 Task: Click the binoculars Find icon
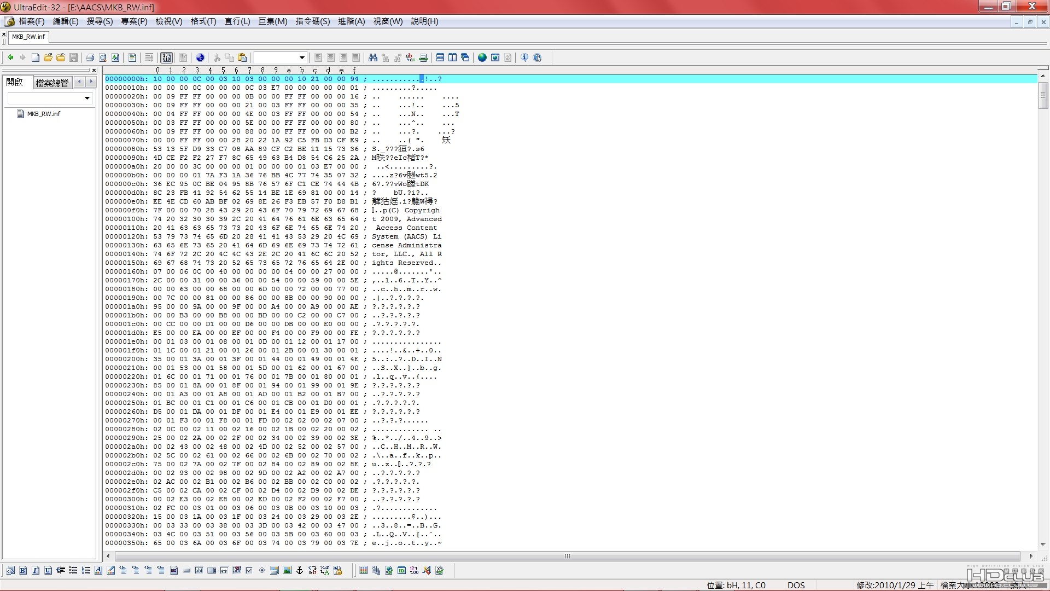click(373, 57)
